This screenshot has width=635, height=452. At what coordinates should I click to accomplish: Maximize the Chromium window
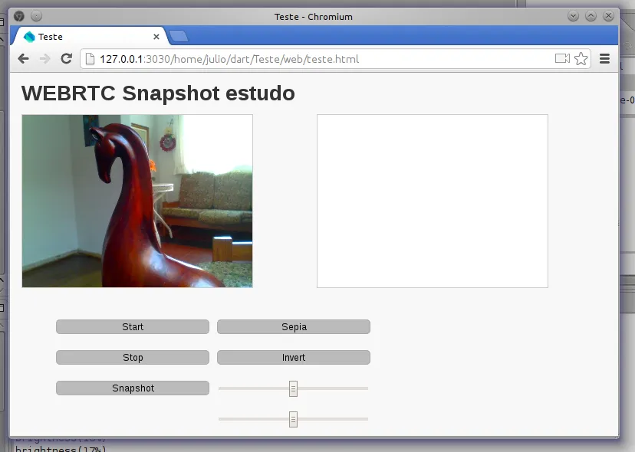[591, 16]
